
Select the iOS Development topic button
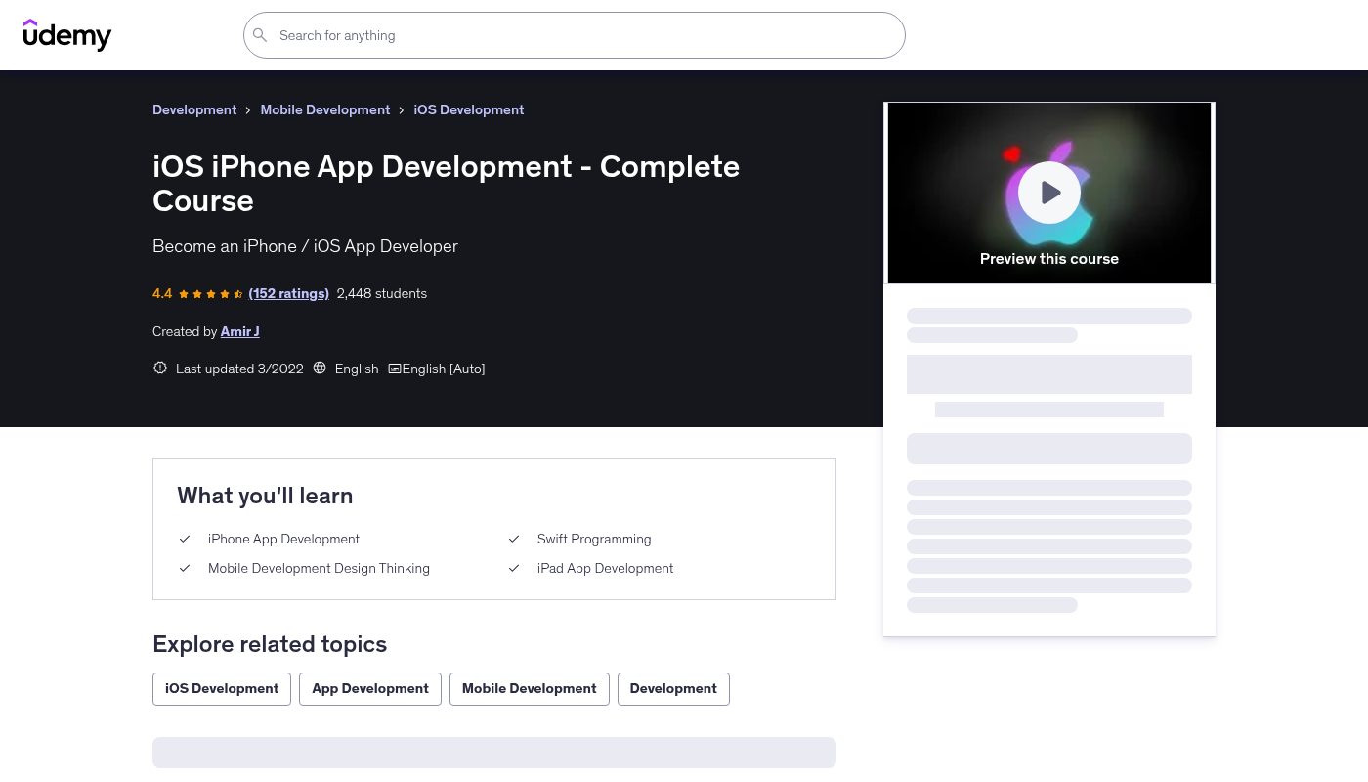click(222, 688)
